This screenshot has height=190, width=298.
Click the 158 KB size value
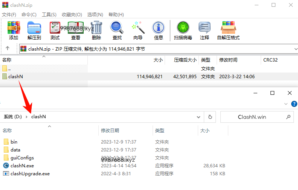(x=217, y=174)
